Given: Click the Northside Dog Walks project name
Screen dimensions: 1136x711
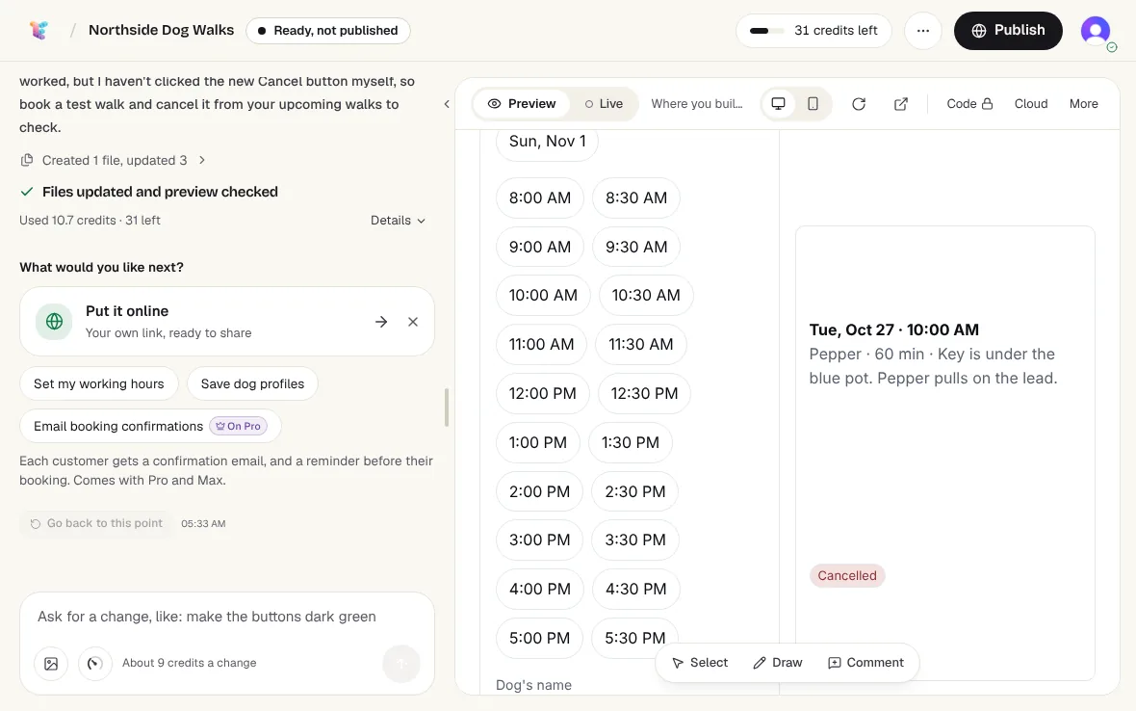Looking at the screenshot, I should 161,30.
